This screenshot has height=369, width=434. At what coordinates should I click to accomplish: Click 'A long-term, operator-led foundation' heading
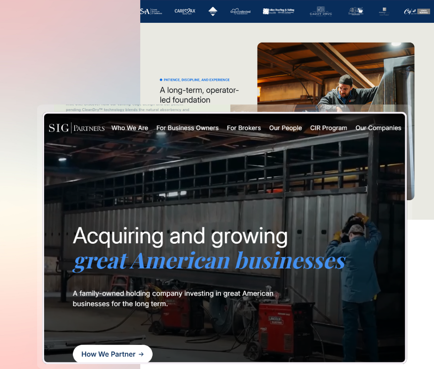pyautogui.click(x=199, y=95)
